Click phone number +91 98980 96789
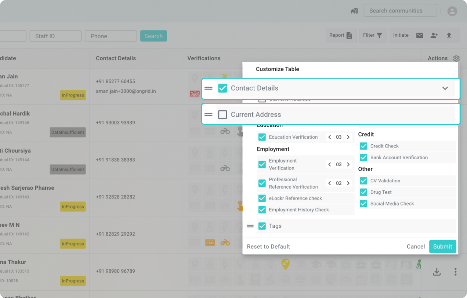Screen dimensions: 467x298 [115, 271]
